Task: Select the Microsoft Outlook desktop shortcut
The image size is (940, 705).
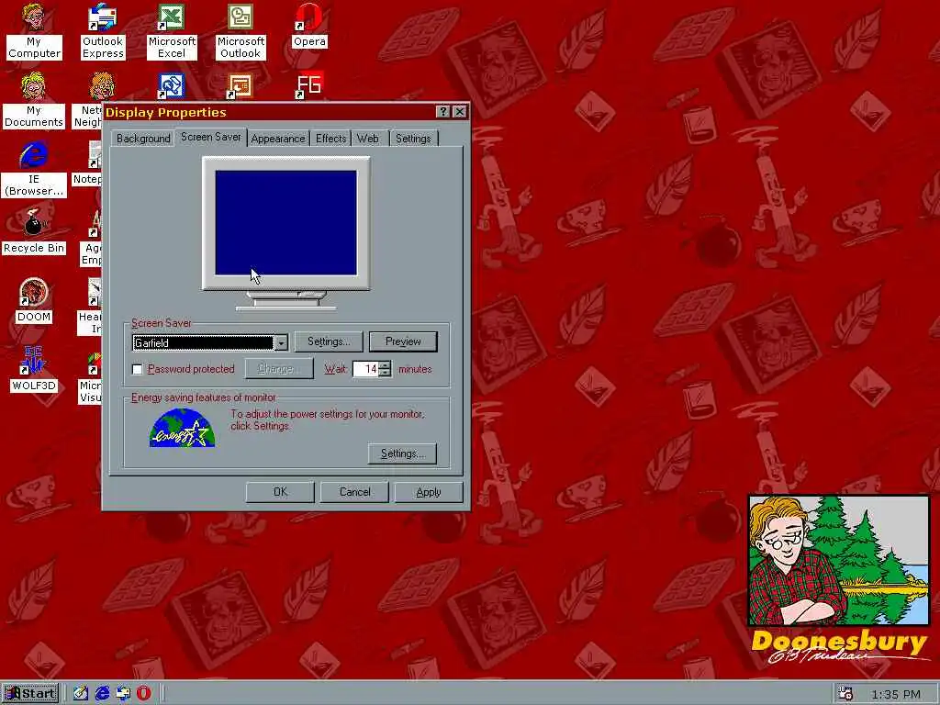Action: 241,30
